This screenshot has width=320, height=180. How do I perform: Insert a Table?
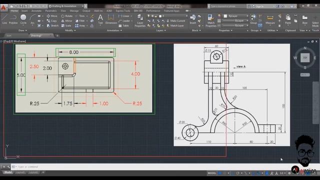tap(123, 25)
